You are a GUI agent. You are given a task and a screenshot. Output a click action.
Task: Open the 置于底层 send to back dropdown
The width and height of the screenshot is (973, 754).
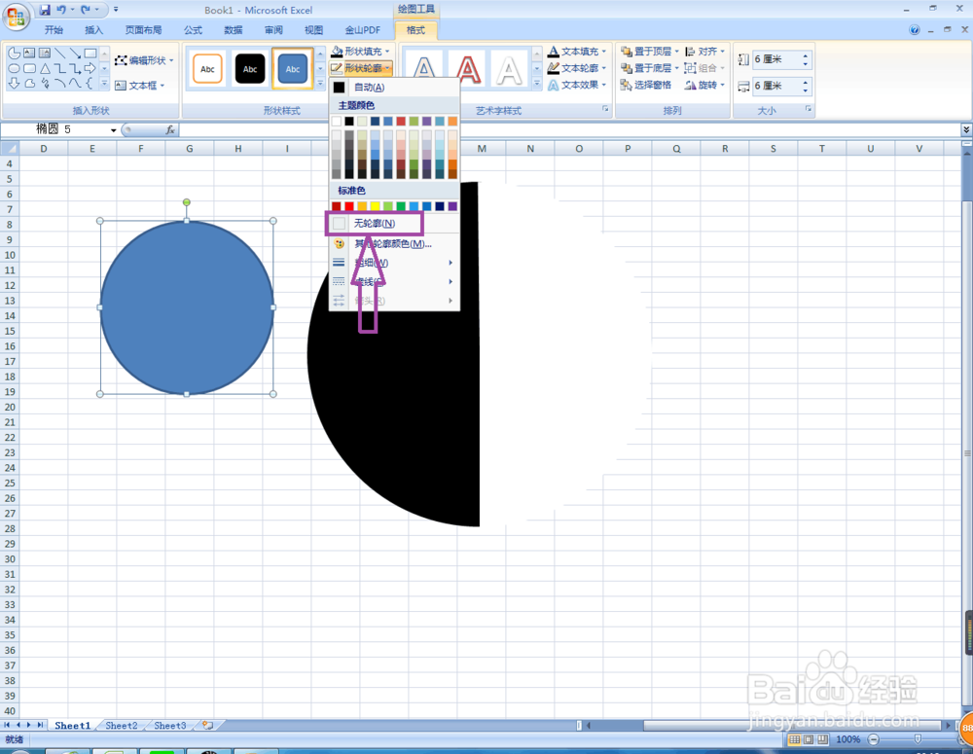click(650, 68)
